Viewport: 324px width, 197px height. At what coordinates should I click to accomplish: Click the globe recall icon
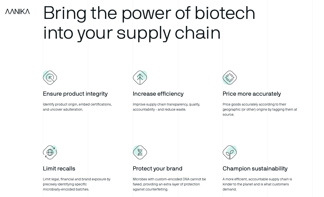(50, 152)
